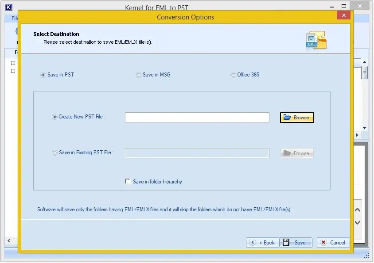Viewport: 374px width, 263px height.
Task: Click the right scroll arrow in main window
Action: tap(357, 135)
